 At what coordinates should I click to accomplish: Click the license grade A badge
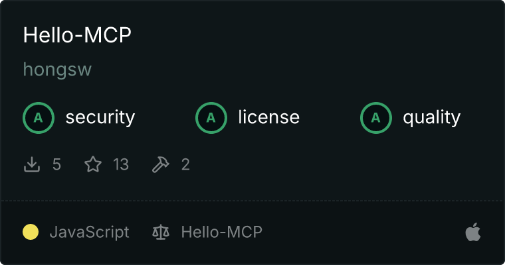(211, 118)
